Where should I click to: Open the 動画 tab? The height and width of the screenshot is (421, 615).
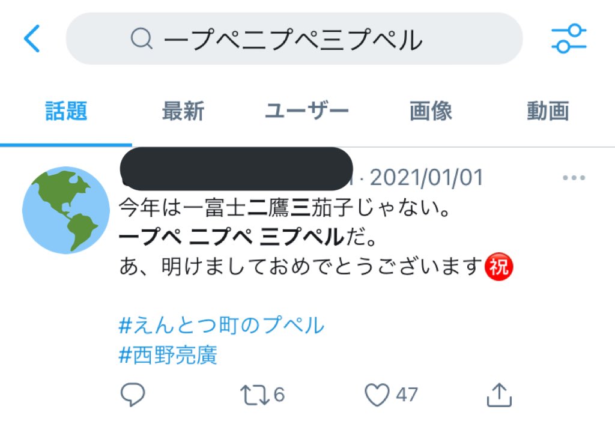click(x=548, y=111)
